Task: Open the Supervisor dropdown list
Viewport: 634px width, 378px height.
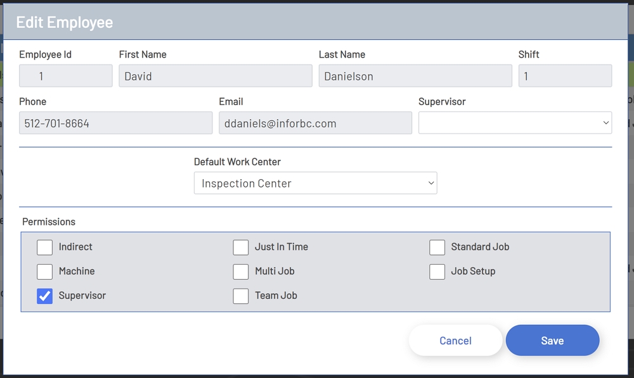Action: coord(515,123)
